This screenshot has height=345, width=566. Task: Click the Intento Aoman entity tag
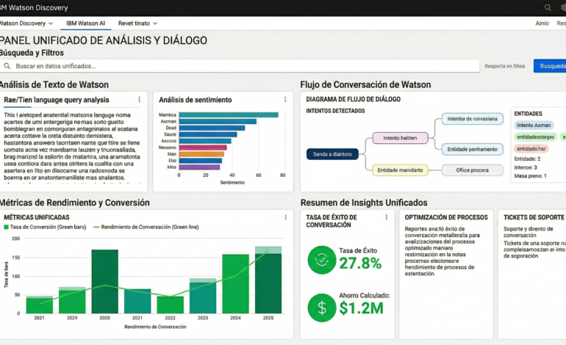click(534, 125)
